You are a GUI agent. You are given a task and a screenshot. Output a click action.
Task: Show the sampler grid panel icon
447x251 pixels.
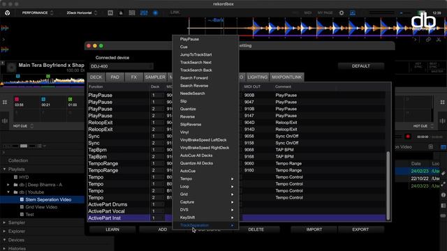(132, 13)
